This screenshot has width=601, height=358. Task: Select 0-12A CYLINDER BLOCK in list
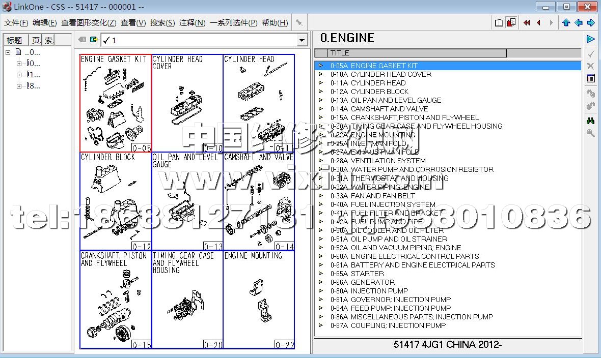click(379, 92)
